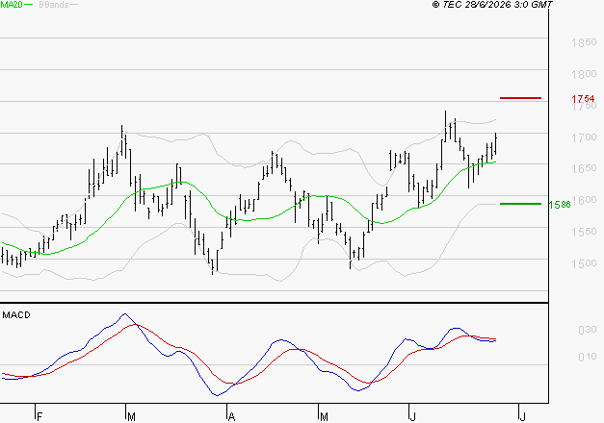
Task: Click the 010 MACD scale label
Action: (588, 357)
